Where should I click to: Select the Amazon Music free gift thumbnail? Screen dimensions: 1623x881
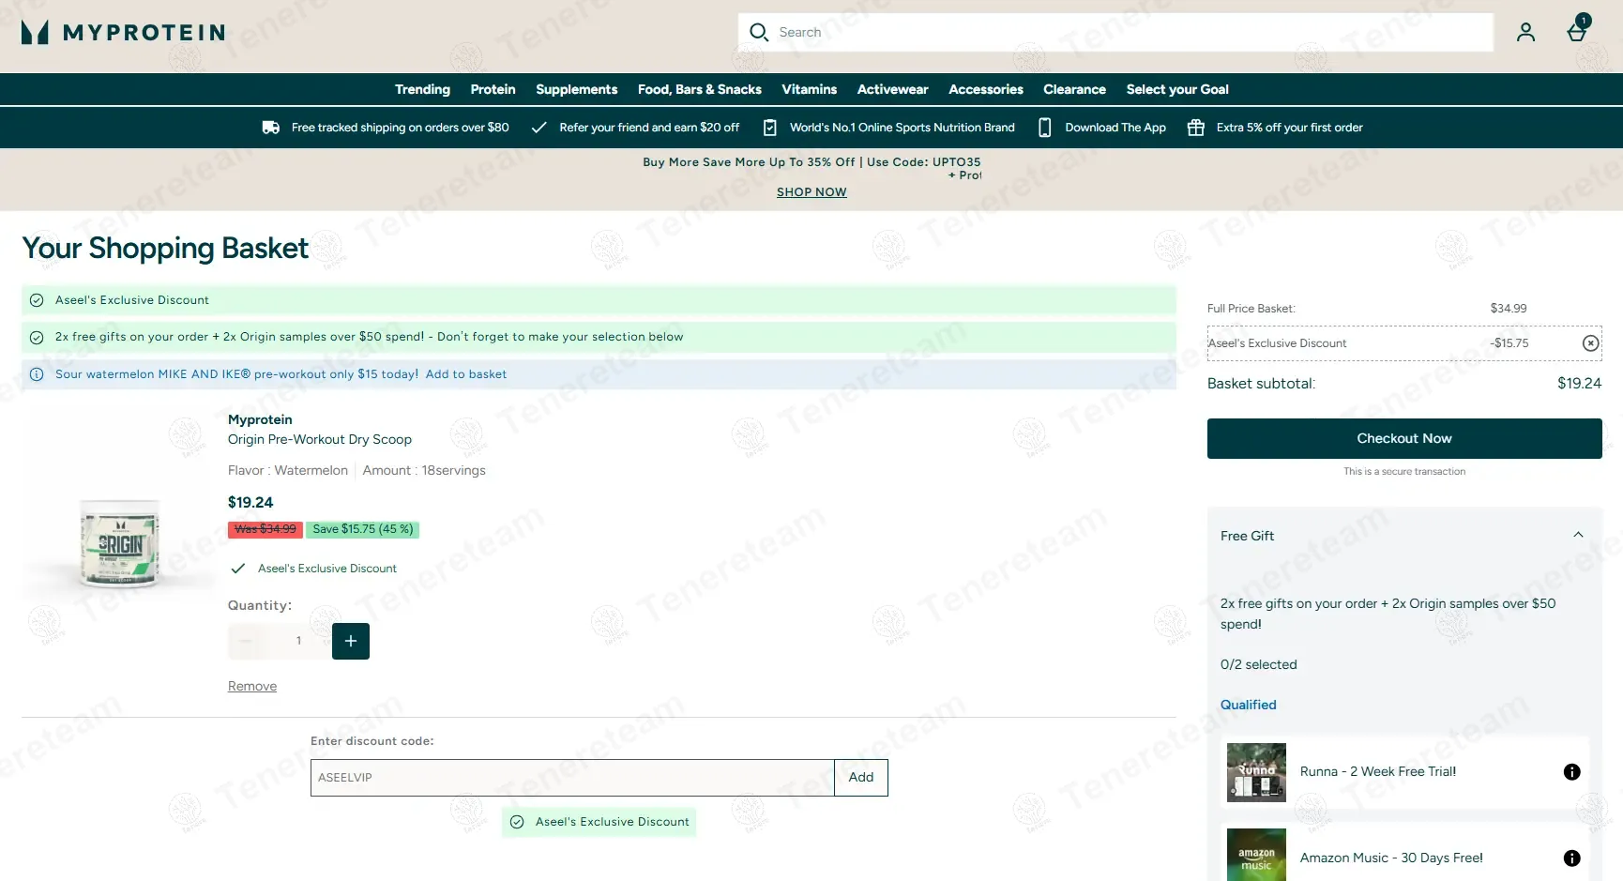point(1256,857)
